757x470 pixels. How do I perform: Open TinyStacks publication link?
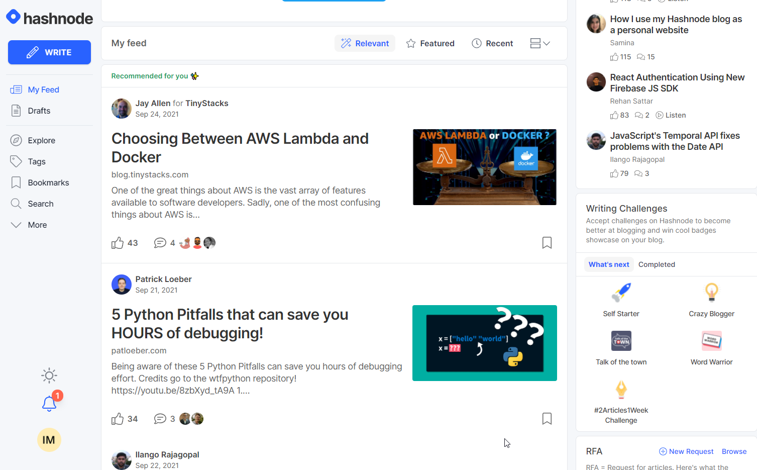[206, 103]
